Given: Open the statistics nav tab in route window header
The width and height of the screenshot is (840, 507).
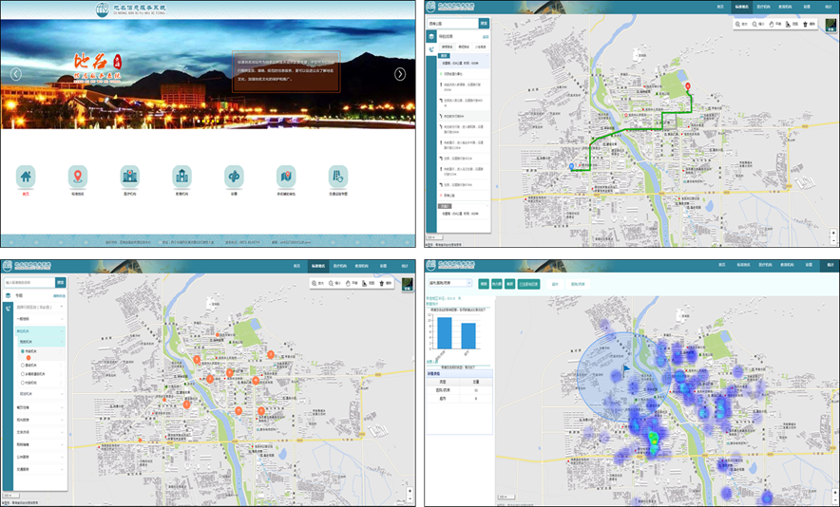Looking at the screenshot, I should click(830, 7).
